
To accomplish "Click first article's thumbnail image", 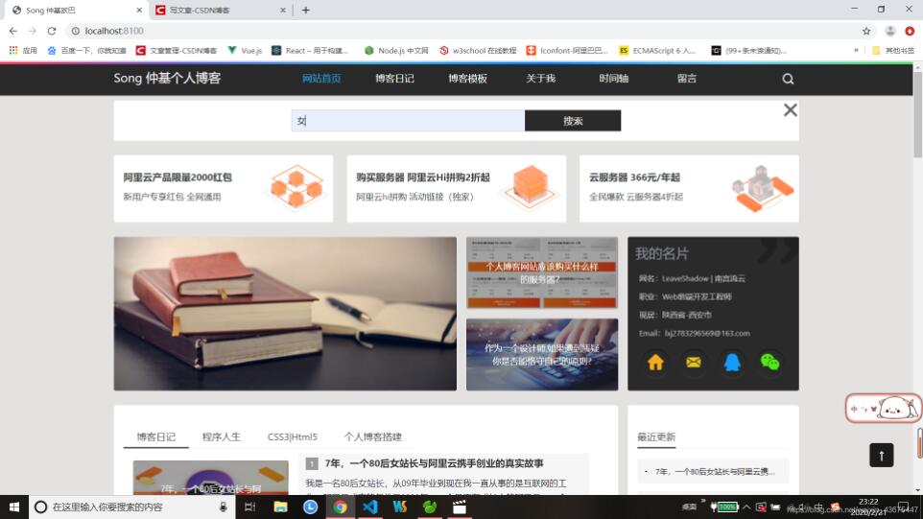I will tap(211, 477).
